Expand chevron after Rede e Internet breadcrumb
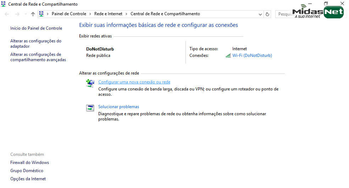The height and width of the screenshot is (188, 349). click(x=126, y=14)
